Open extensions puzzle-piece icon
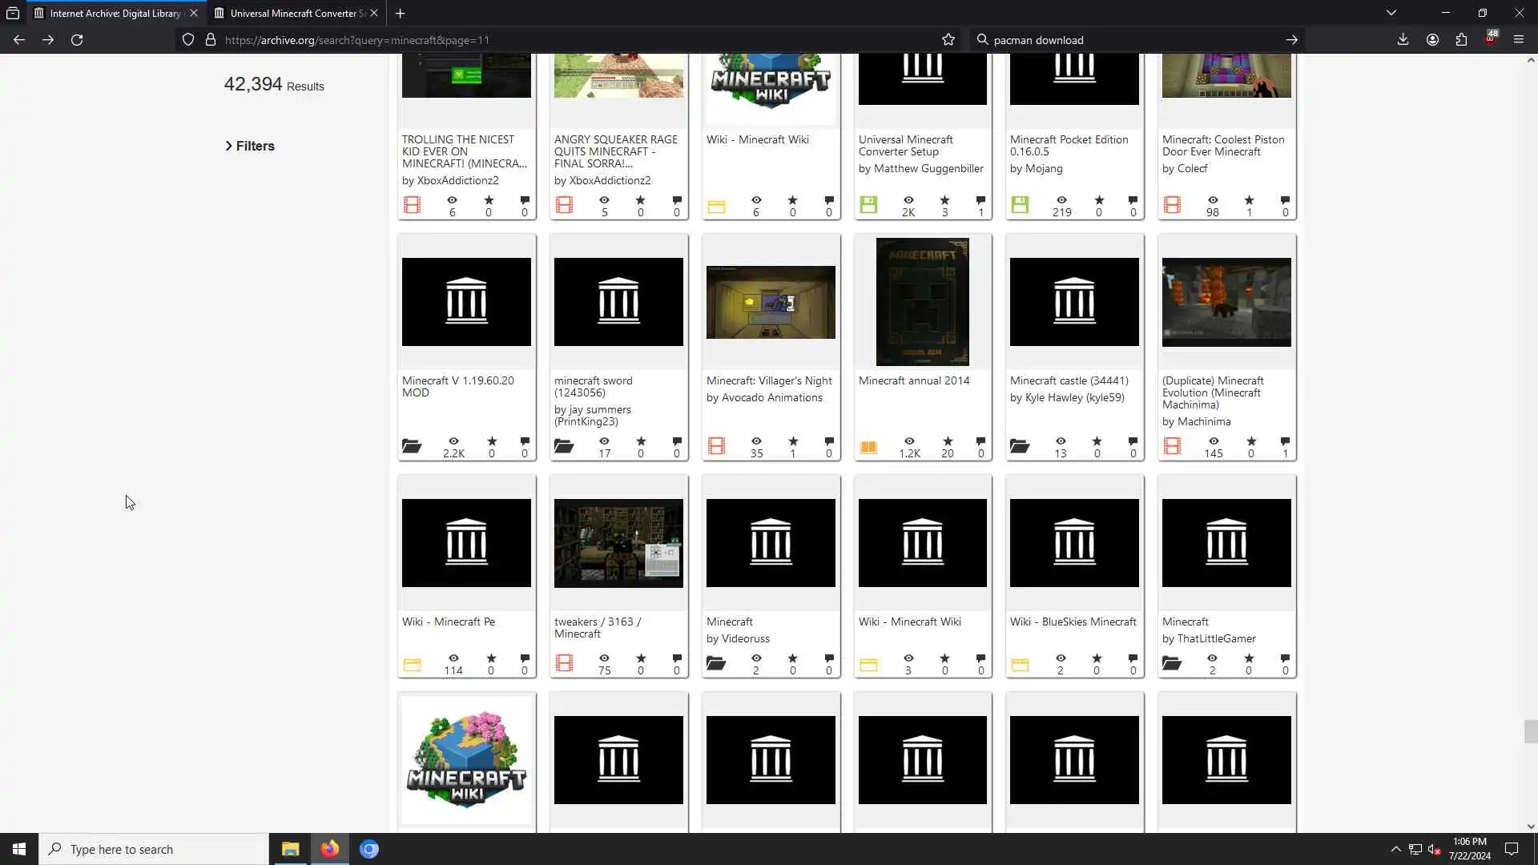 (x=1461, y=40)
